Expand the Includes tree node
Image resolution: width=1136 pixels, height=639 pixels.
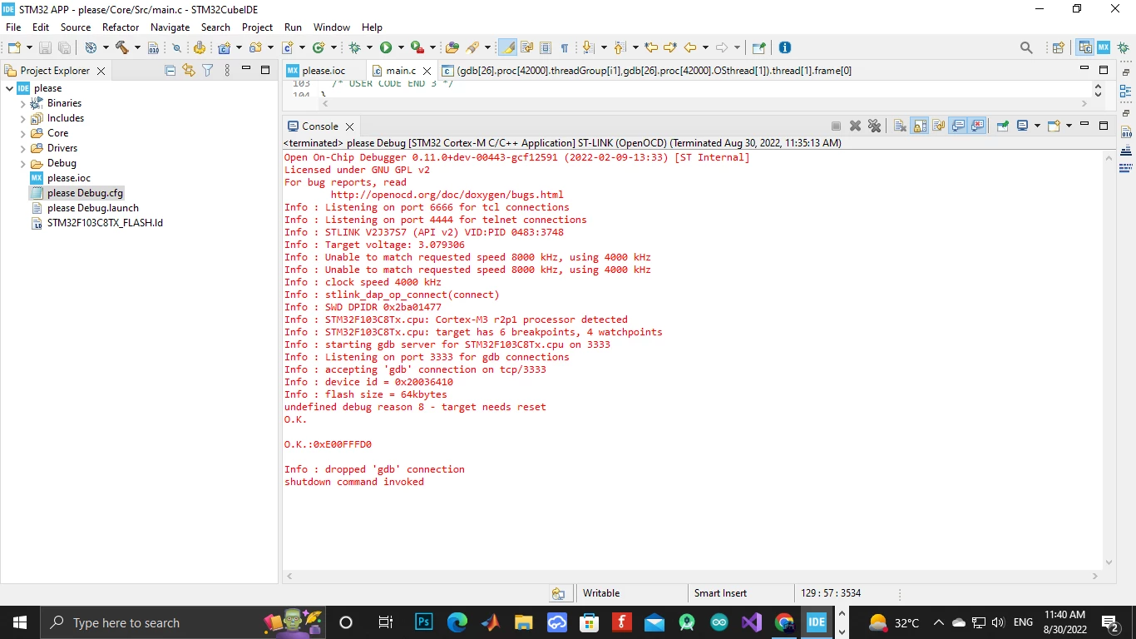(x=22, y=118)
